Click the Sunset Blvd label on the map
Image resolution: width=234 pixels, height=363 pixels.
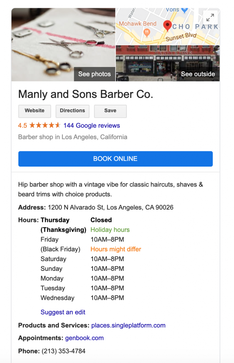[x=181, y=37]
